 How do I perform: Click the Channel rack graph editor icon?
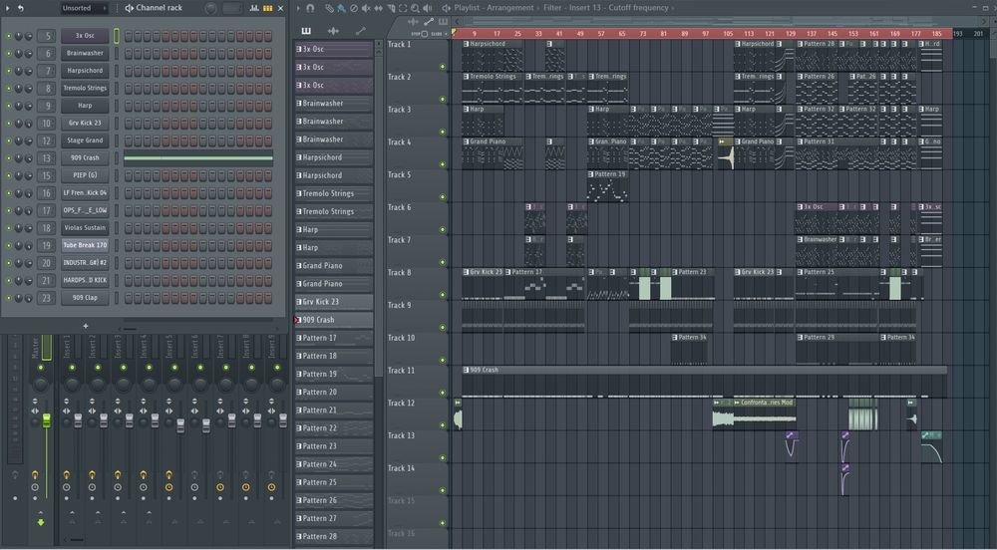pyautogui.click(x=253, y=8)
